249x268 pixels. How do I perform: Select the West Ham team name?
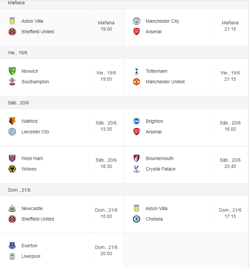coord(32,158)
